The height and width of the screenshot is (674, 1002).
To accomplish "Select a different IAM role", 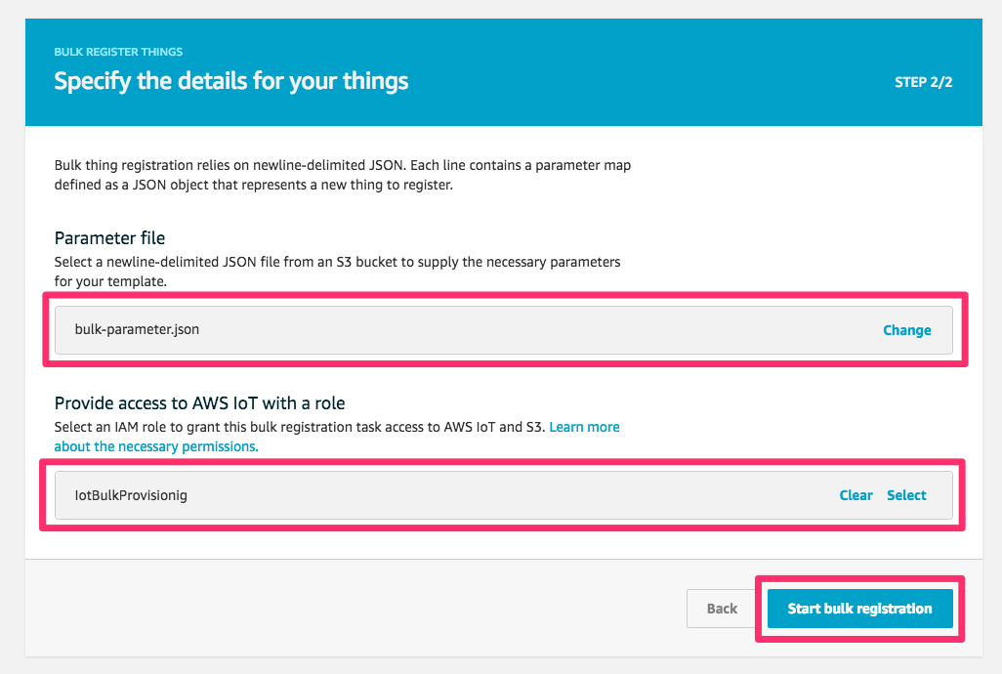I will (x=905, y=495).
